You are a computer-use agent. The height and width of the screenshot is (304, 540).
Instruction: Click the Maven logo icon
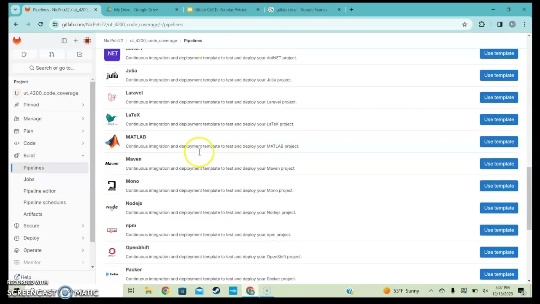(x=112, y=164)
